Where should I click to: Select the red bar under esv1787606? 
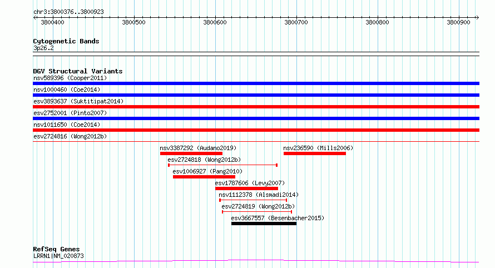point(246,188)
